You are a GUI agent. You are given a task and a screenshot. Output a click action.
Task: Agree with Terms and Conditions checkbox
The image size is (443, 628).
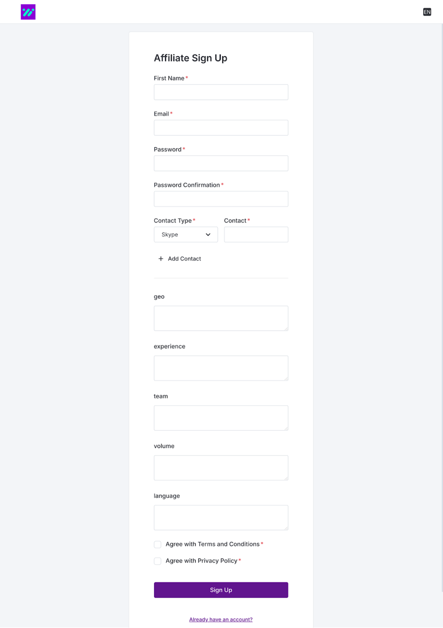point(158,545)
